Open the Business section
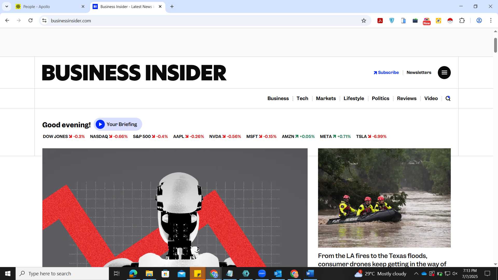The image size is (498, 280). (278, 99)
